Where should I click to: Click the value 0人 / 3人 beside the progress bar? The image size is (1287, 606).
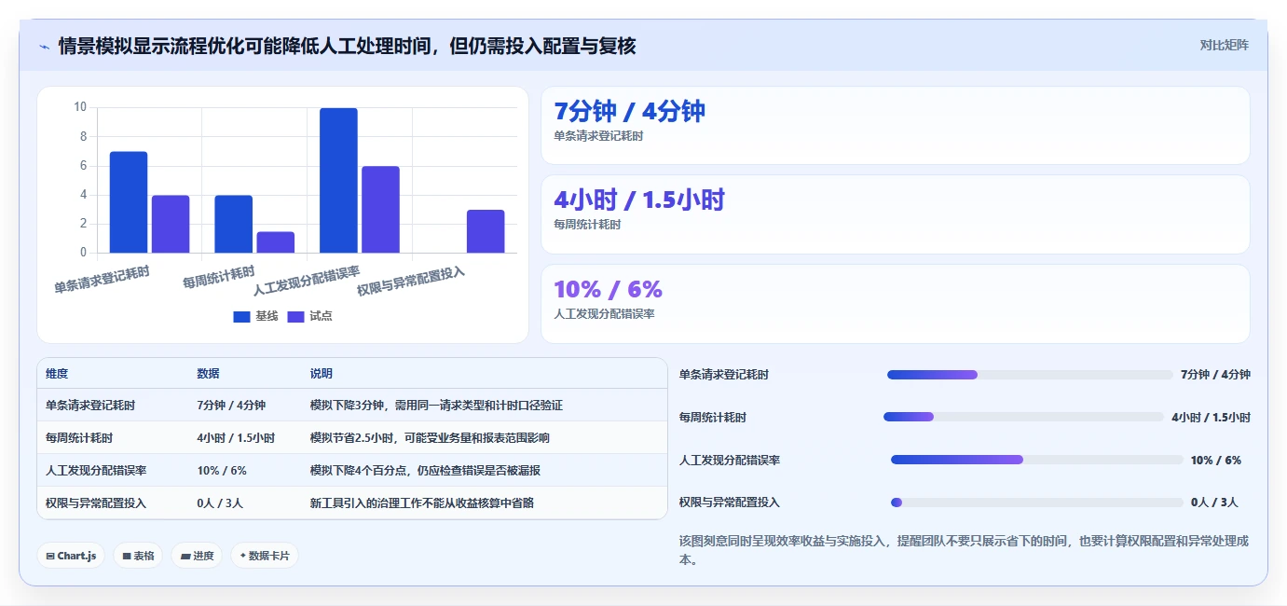1214,503
